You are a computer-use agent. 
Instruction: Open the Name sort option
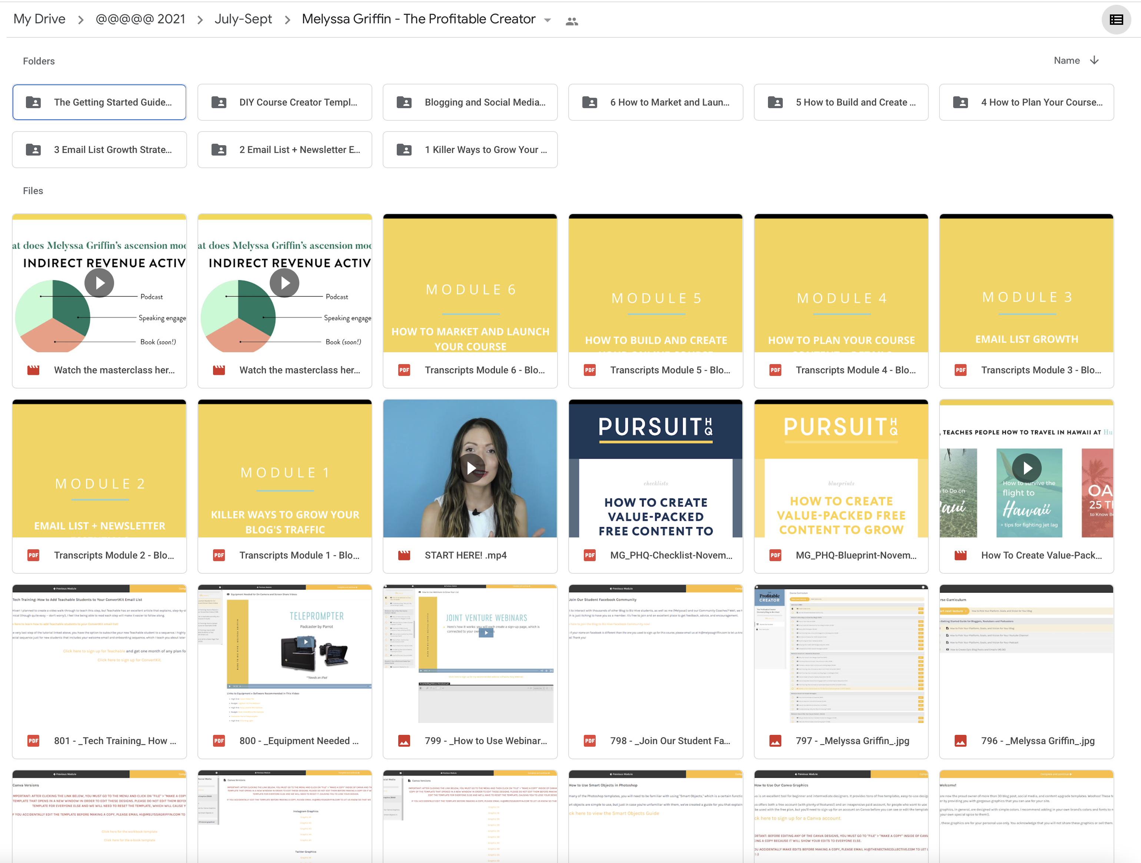[1067, 60]
